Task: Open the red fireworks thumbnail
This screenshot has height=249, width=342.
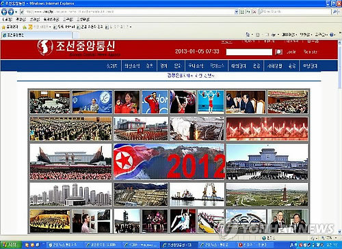Action: pos(267,129)
